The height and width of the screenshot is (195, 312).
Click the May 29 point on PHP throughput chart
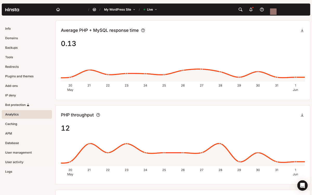click(239, 162)
